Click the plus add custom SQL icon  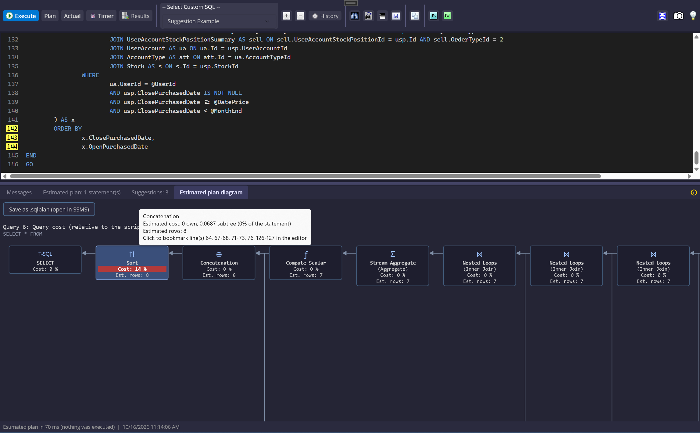pyautogui.click(x=286, y=16)
